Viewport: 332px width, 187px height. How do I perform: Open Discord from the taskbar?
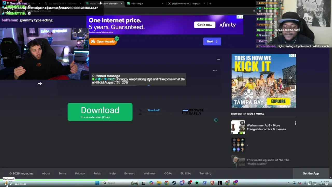pyautogui.click(x=182, y=183)
